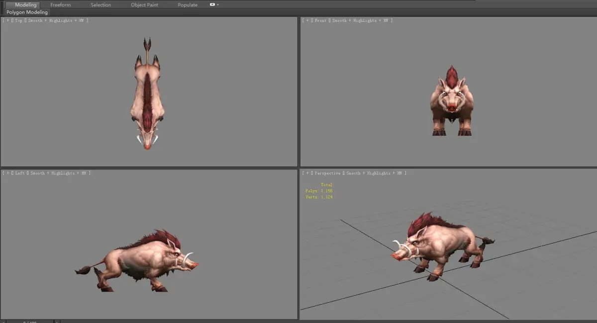Click the yellow Verts: 1,124 statistic
This screenshot has height=323, width=597.
click(319, 197)
